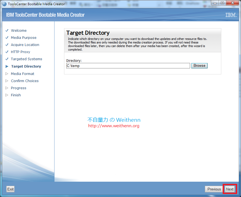Open the Targeted Systems step
Screen dimensions: 241x197
tap(27, 59)
